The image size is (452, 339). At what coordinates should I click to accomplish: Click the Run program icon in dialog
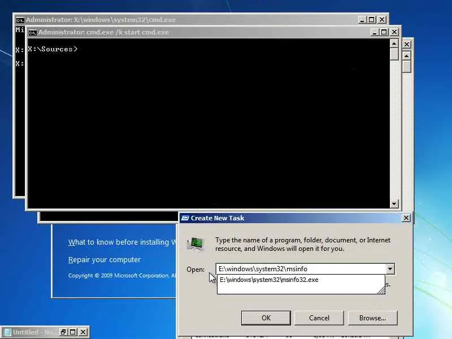[195, 244]
